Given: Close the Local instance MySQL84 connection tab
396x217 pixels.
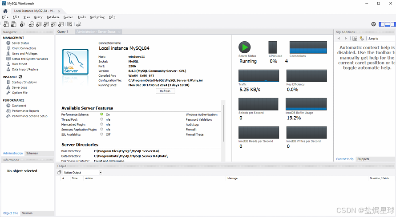Looking at the screenshot, I should [x=59, y=12].
